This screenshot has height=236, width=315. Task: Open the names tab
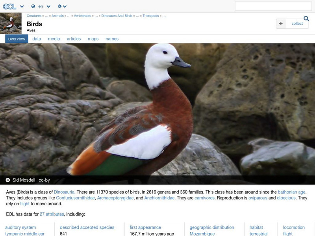(111, 39)
